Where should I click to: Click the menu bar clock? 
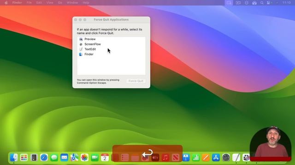[x=286, y=3]
